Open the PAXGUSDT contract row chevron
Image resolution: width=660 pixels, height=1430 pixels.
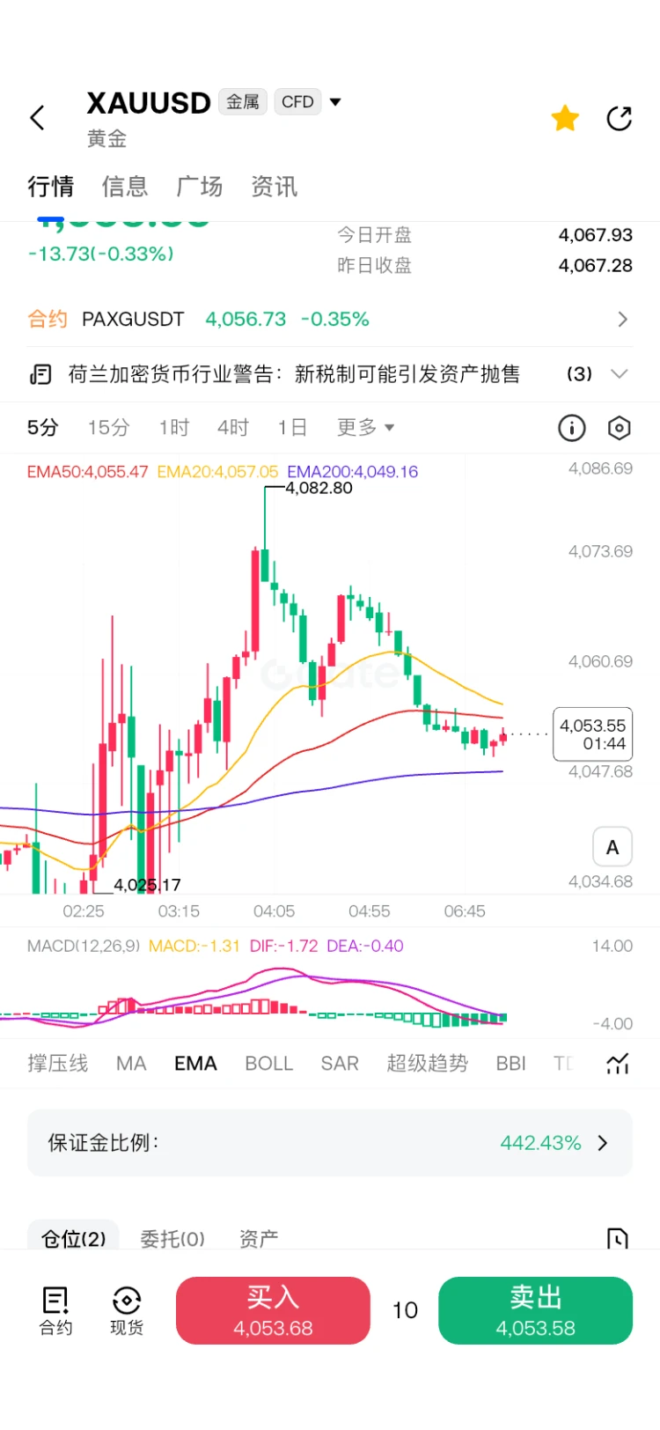click(x=623, y=319)
